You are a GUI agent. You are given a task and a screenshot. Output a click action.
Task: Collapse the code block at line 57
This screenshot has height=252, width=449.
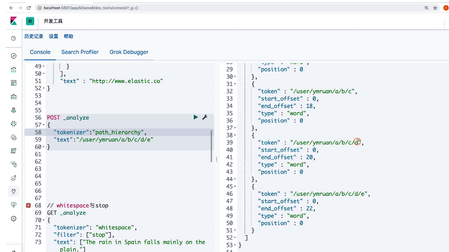tap(44, 125)
